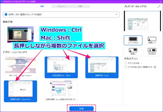Choose the 背景として presenter layout icon
Image resolution: width=163 pixels, height=112 pixels.
[x=152, y=40]
